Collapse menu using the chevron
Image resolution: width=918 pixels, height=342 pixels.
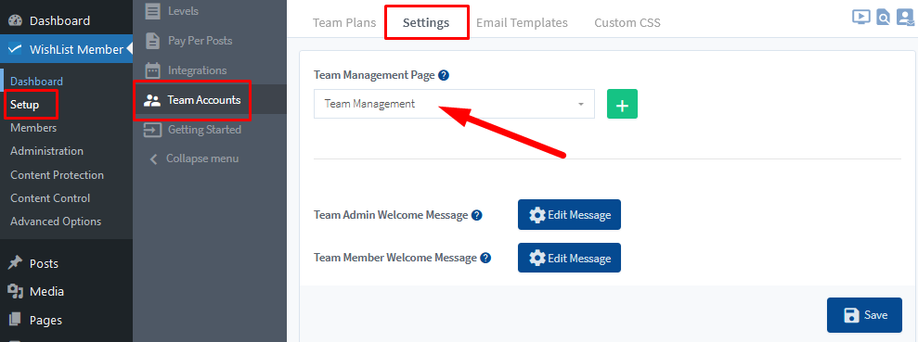[x=153, y=159]
